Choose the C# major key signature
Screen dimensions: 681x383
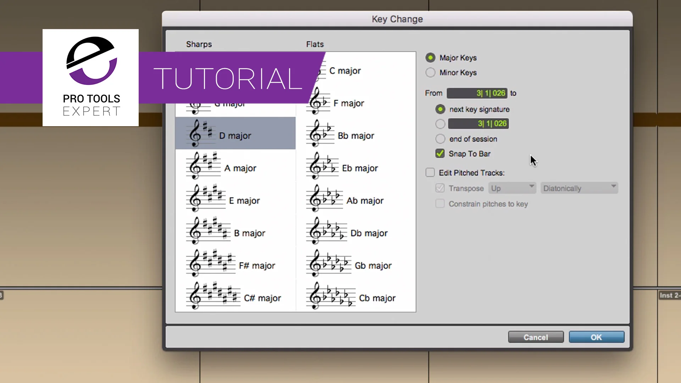tap(262, 298)
